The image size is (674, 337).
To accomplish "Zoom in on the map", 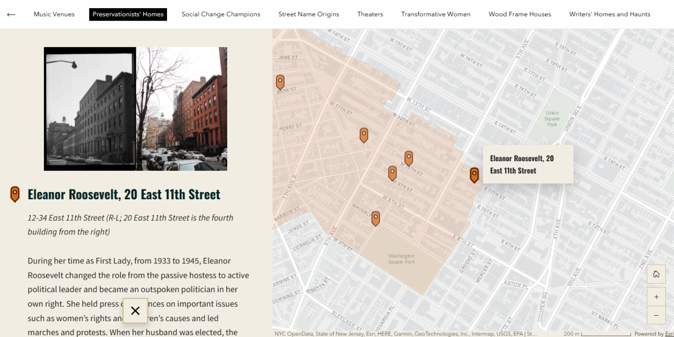I will tap(656, 297).
